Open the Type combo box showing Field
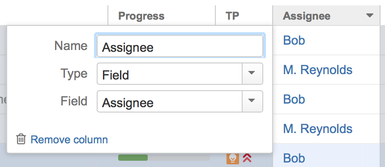 pyautogui.click(x=180, y=74)
